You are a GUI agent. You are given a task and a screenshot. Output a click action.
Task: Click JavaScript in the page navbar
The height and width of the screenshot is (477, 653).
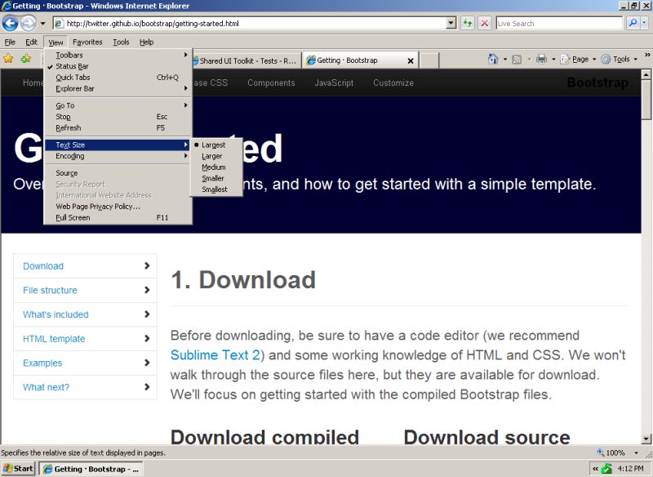pos(334,82)
